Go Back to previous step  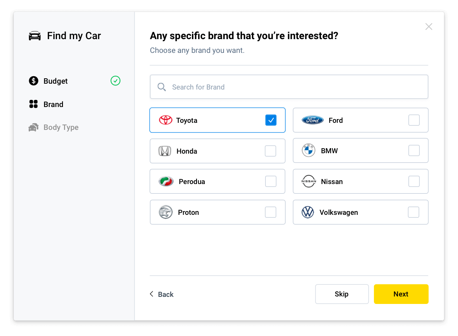click(162, 294)
